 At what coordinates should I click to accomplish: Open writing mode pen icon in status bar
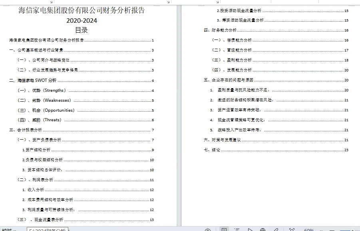[x=276, y=230]
